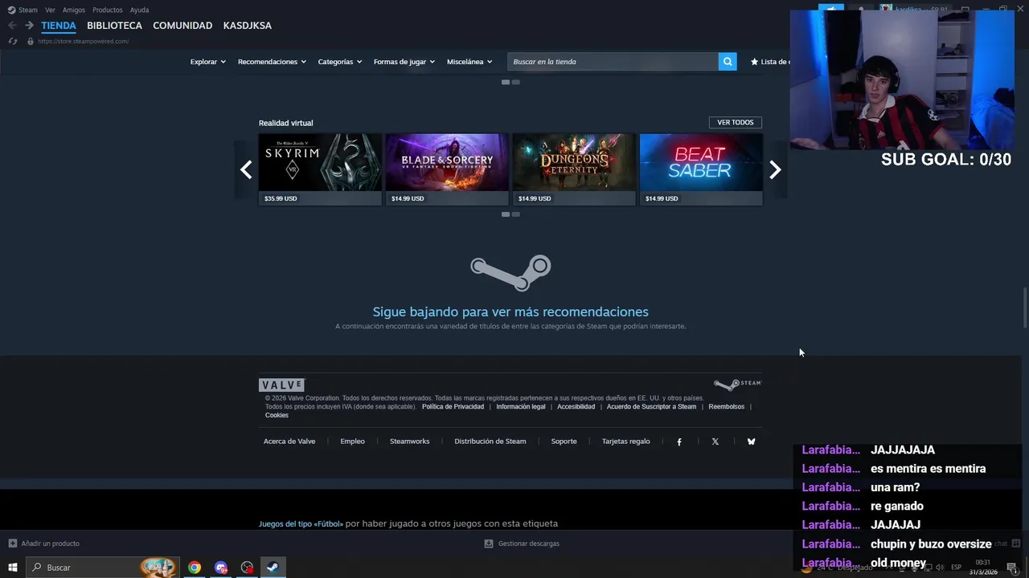Open the taskbar app with the red badge
1029x578 pixels.
point(247,568)
